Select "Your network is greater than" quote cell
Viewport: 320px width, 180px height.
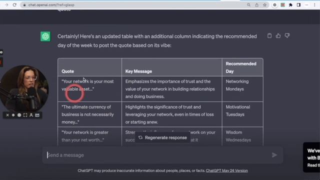point(89,136)
